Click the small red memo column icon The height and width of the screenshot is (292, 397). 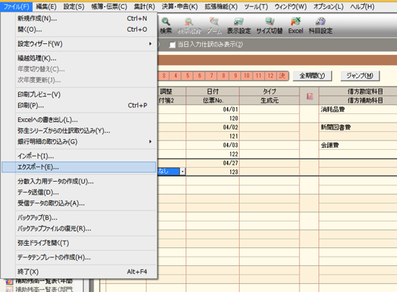pos(310,96)
